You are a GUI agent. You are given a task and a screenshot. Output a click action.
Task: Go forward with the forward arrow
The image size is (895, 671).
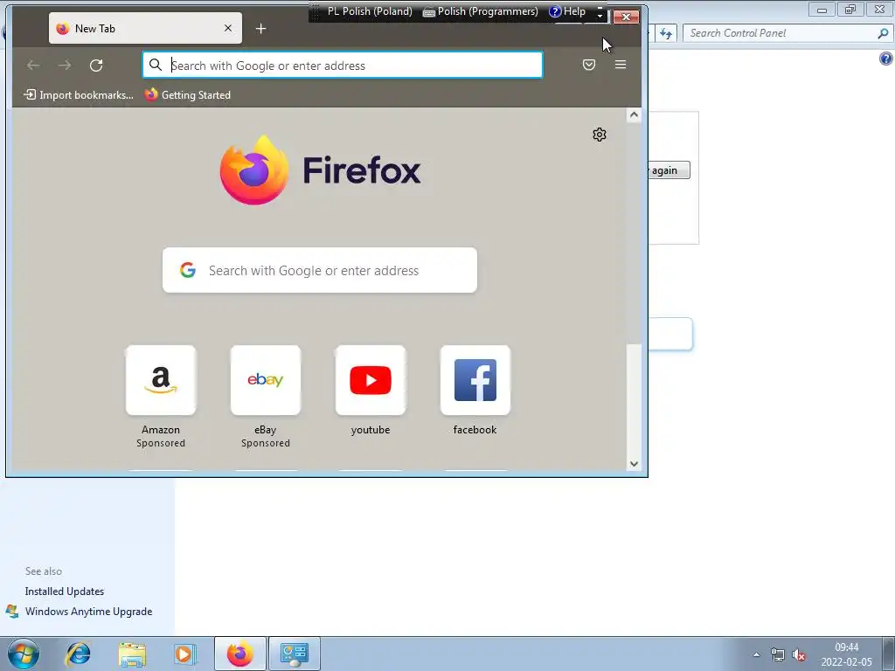(x=65, y=65)
